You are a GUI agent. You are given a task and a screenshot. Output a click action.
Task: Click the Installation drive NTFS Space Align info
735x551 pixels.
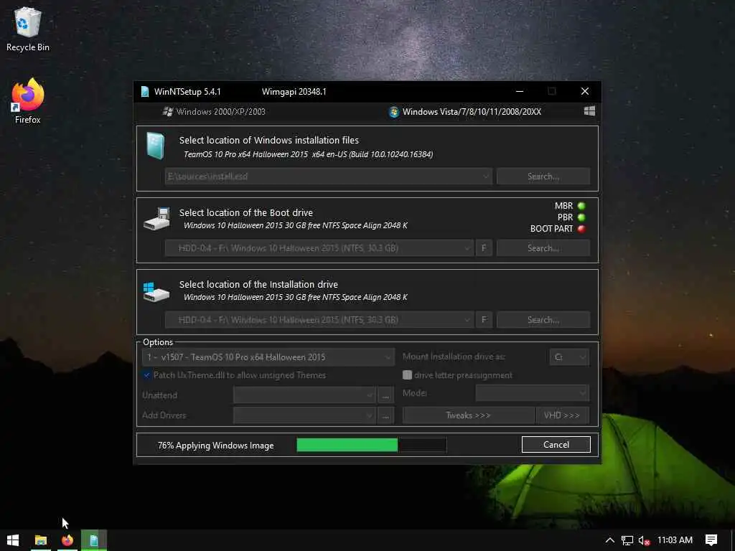click(295, 297)
